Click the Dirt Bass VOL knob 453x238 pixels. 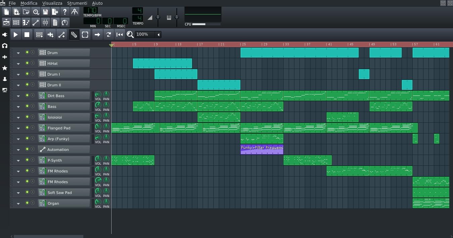pyautogui.click(x=98, y=94)
